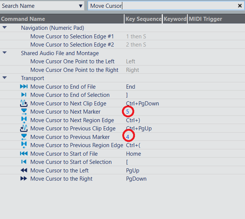Open the Search Name dropdown
The width and height of the screenshot is (245, 219).
pos(81,6)
